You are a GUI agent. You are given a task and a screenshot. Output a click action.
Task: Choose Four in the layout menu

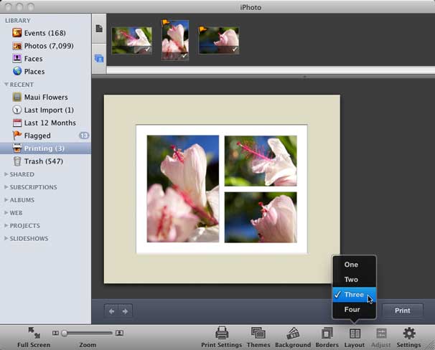point(355,310)
